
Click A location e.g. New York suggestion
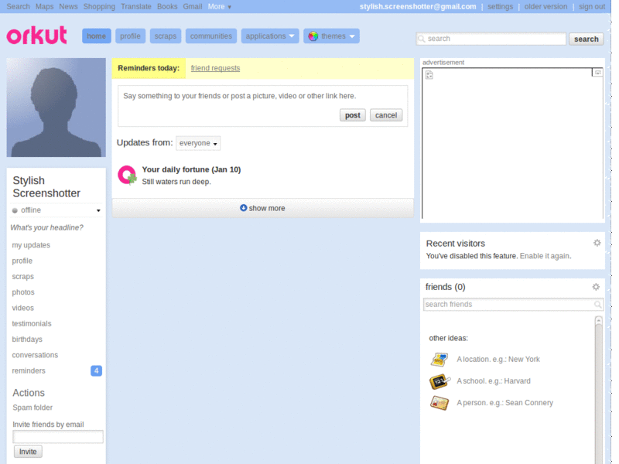point(498,360)
